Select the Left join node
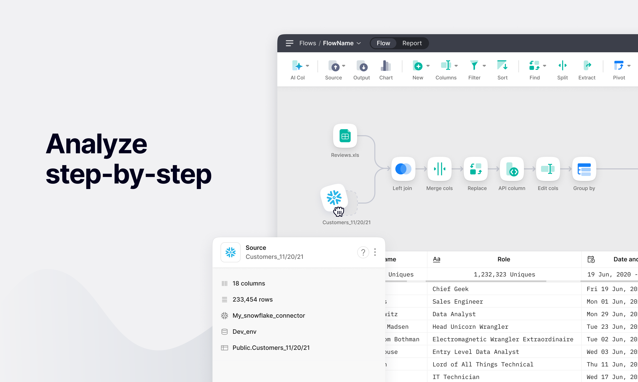Image resolution: width=638 pixels, height=382 pixels. (x=403, y=169)
